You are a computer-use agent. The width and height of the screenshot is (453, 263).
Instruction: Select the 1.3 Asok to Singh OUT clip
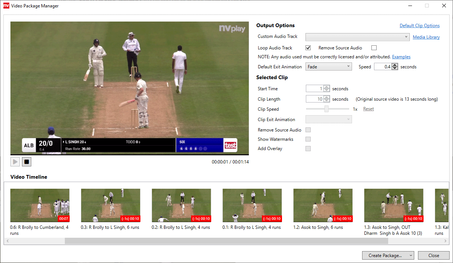click(393, 205)
